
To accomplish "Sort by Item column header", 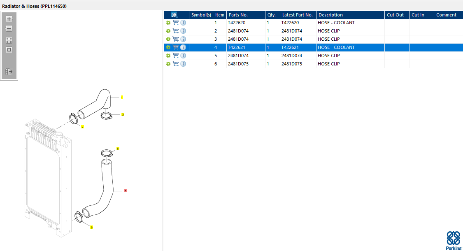I will [x=220, y=15].
